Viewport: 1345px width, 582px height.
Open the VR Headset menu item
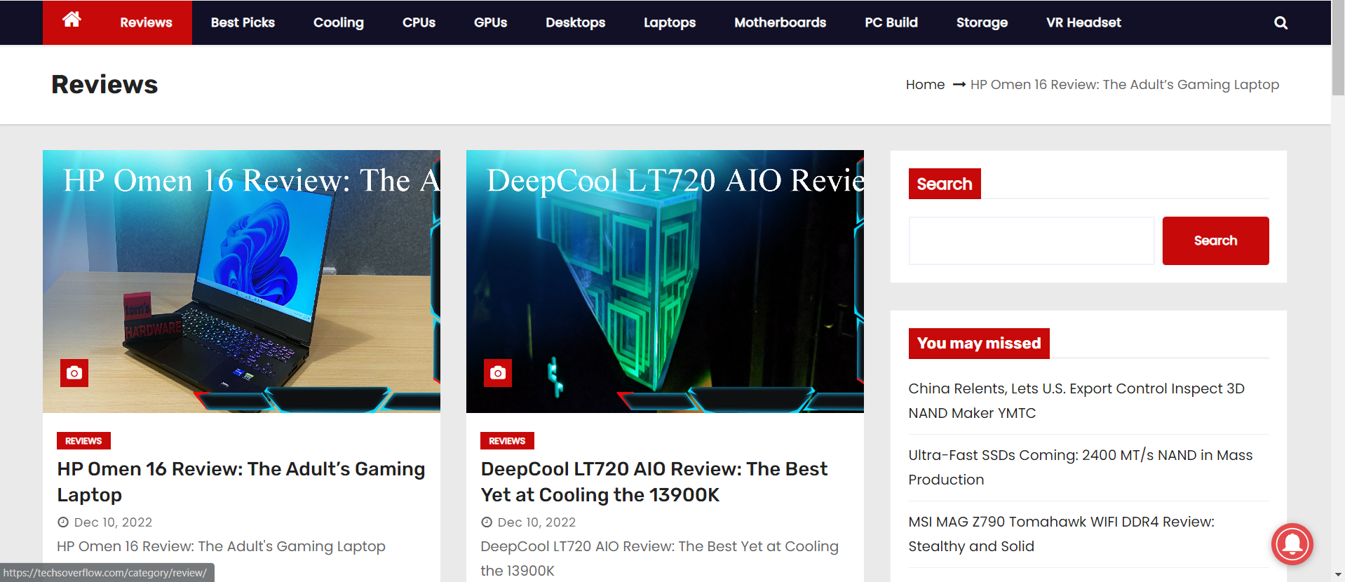coord(1083,22)
